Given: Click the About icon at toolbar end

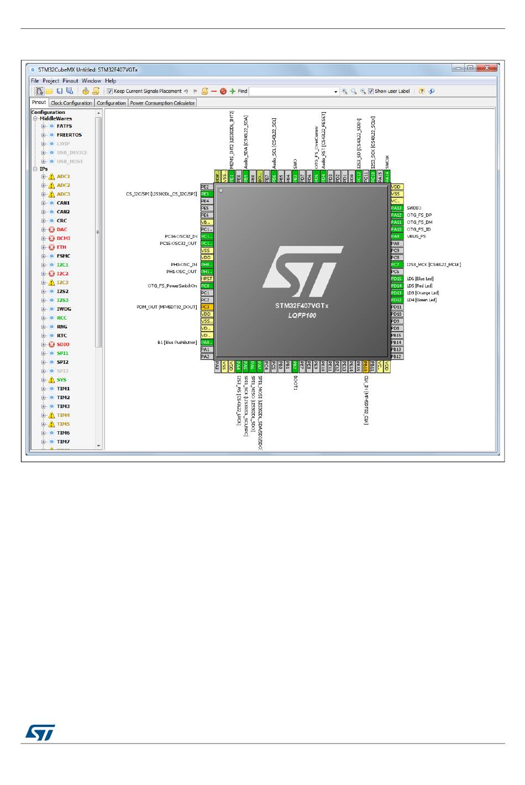Looking at the screenshot, I should pos(432,91).
